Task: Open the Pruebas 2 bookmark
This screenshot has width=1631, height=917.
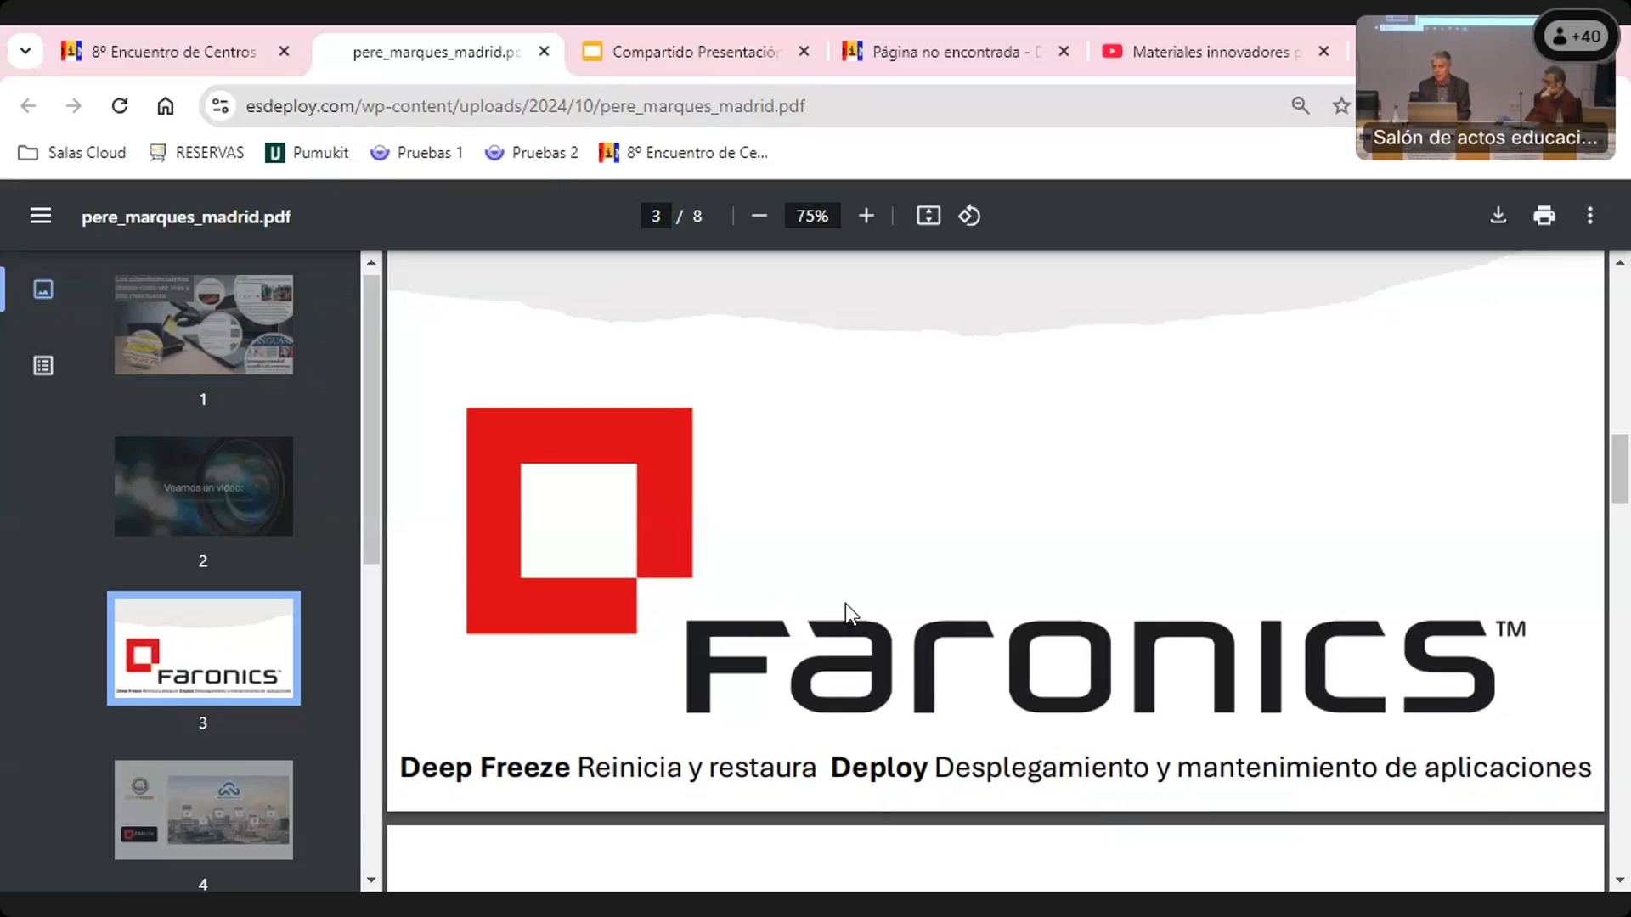Action: 531,152
